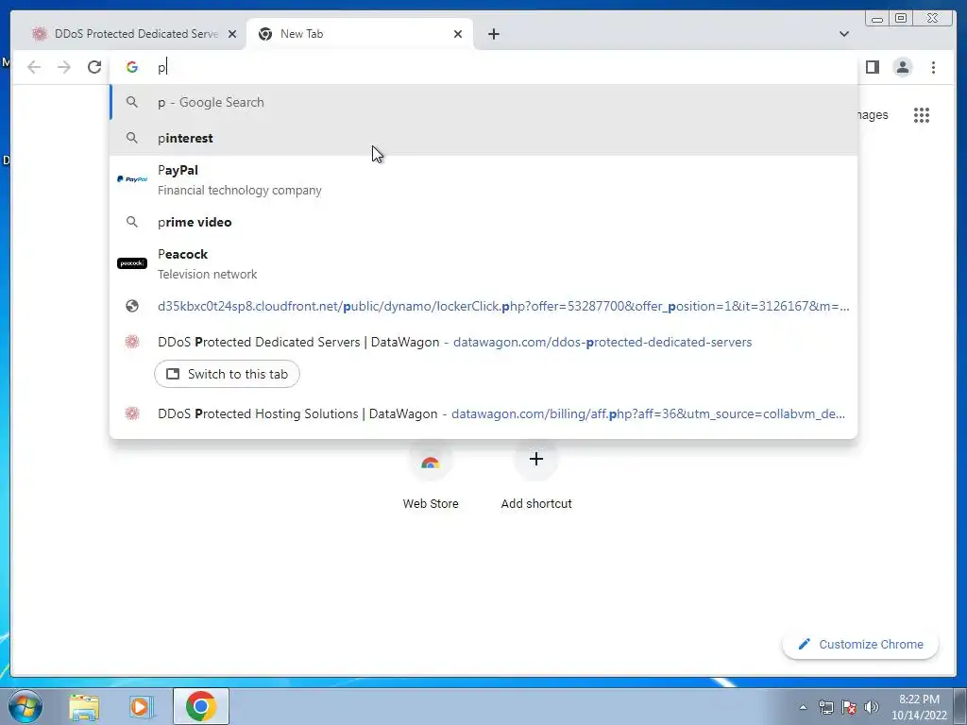Open datawagon.com ddos-protected-dedicated-servers suggestion
This screenshot has width=967, height=725.
pos(483,342)
